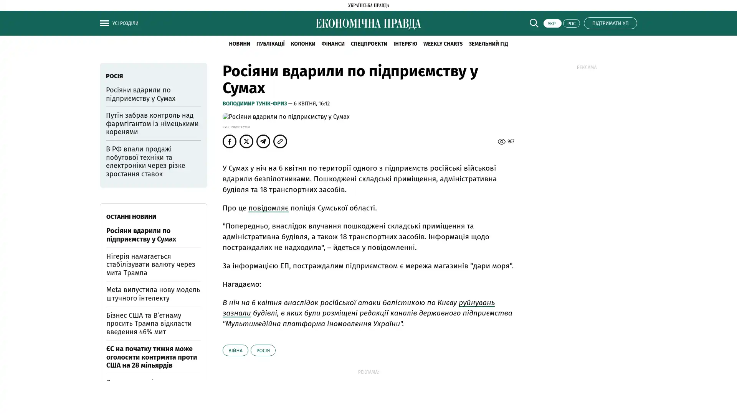Image resolution: width=737 pixels, height=414 pixels.
Task: Copy the article link
Action: [280, 141]
